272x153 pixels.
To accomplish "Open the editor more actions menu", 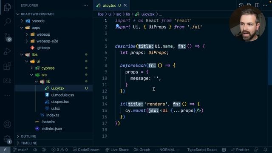I will 265,5.
